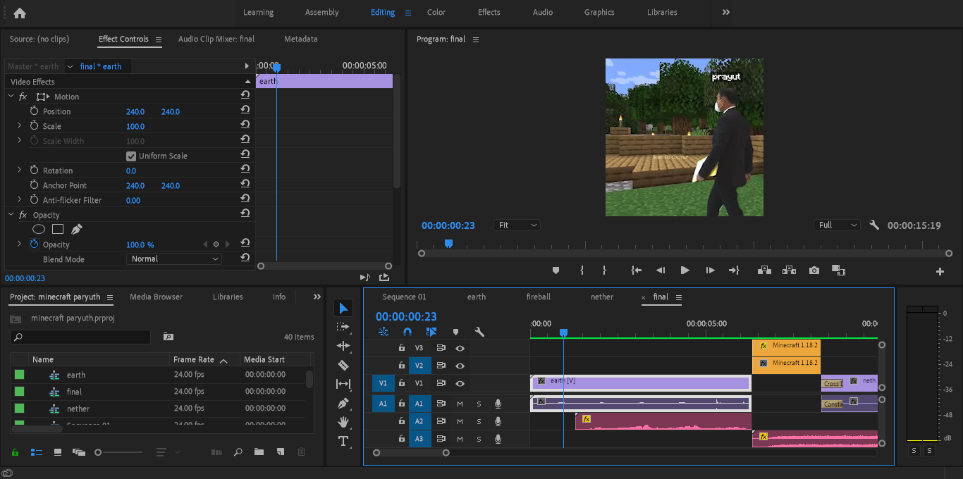Click the New Item icon in Project panel
Image resolution: width=963 pixels, height=479 pixels.
point(280,452)
